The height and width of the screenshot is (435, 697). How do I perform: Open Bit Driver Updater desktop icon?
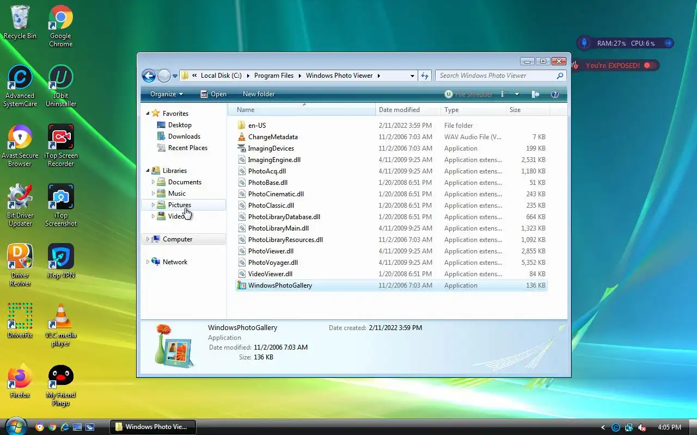pos(20,206)
